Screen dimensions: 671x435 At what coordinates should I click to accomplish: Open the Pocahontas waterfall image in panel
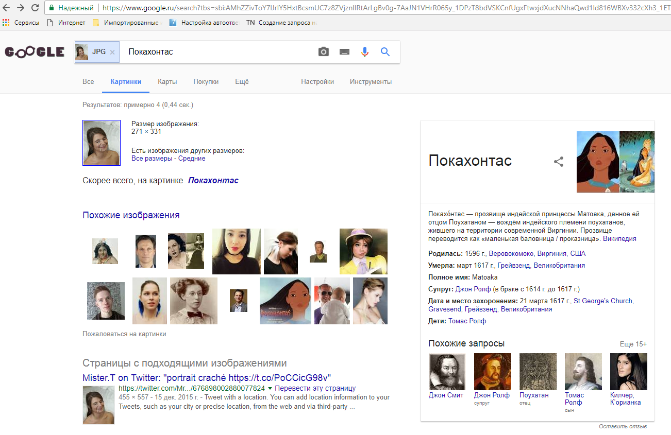point(637,162)
